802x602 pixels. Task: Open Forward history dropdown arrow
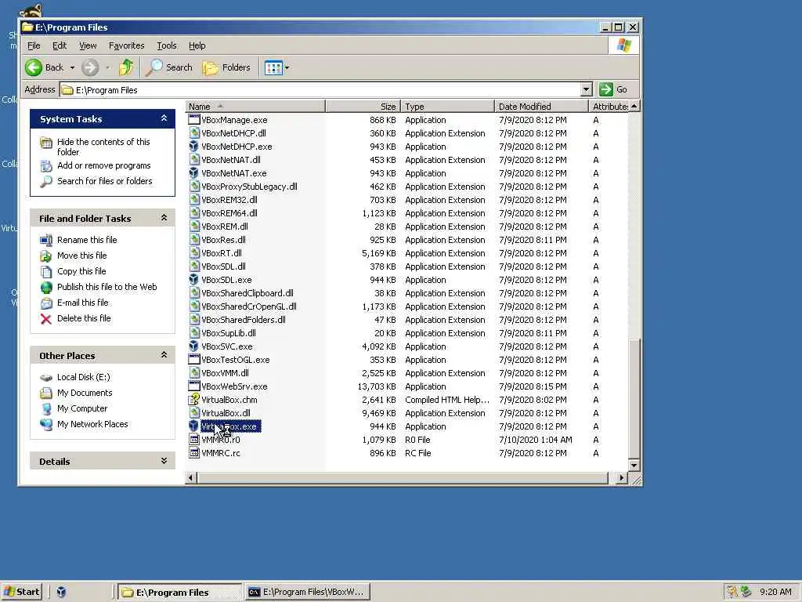point(107,67)
